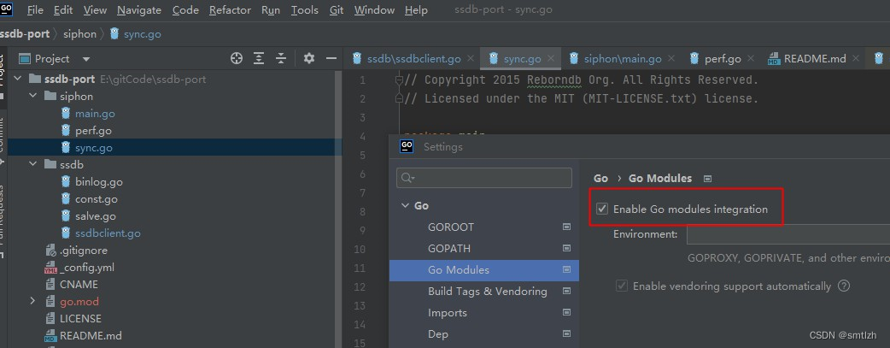Hide the Project tool window
890x348 pixels.
[x=331, y=58]
